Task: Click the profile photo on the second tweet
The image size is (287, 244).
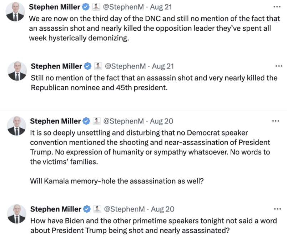Action: click(x=17, y=71)
